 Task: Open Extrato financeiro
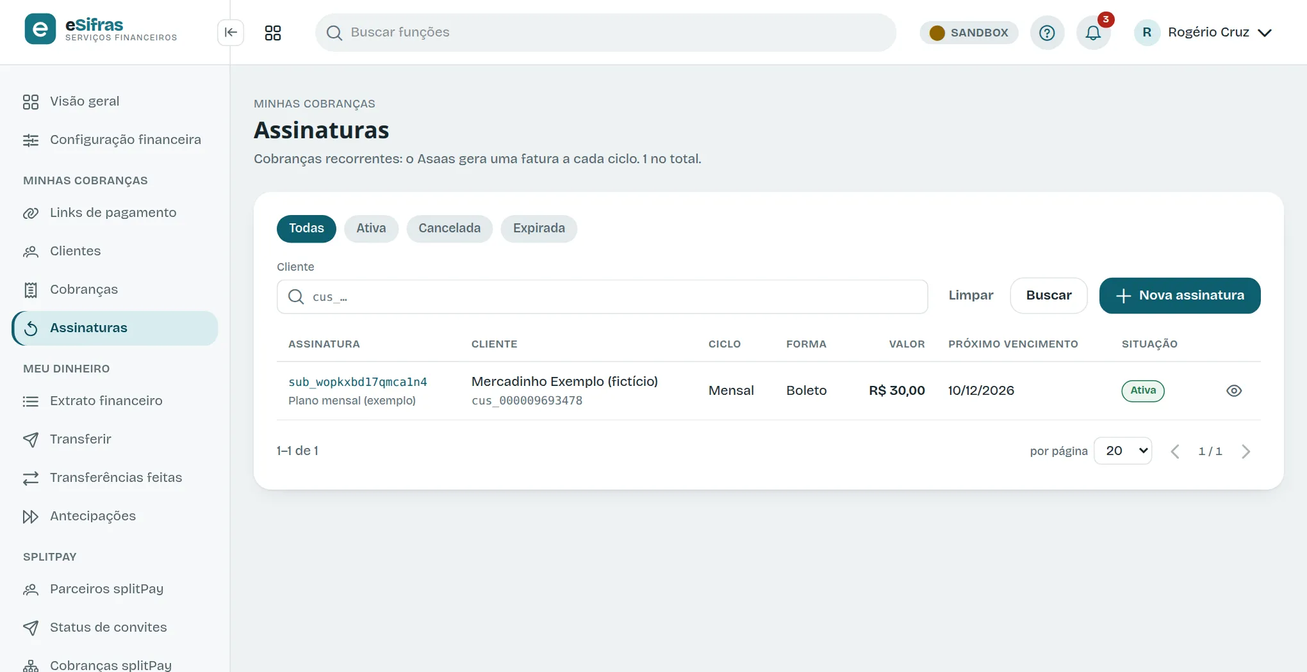tap(115, 401)
